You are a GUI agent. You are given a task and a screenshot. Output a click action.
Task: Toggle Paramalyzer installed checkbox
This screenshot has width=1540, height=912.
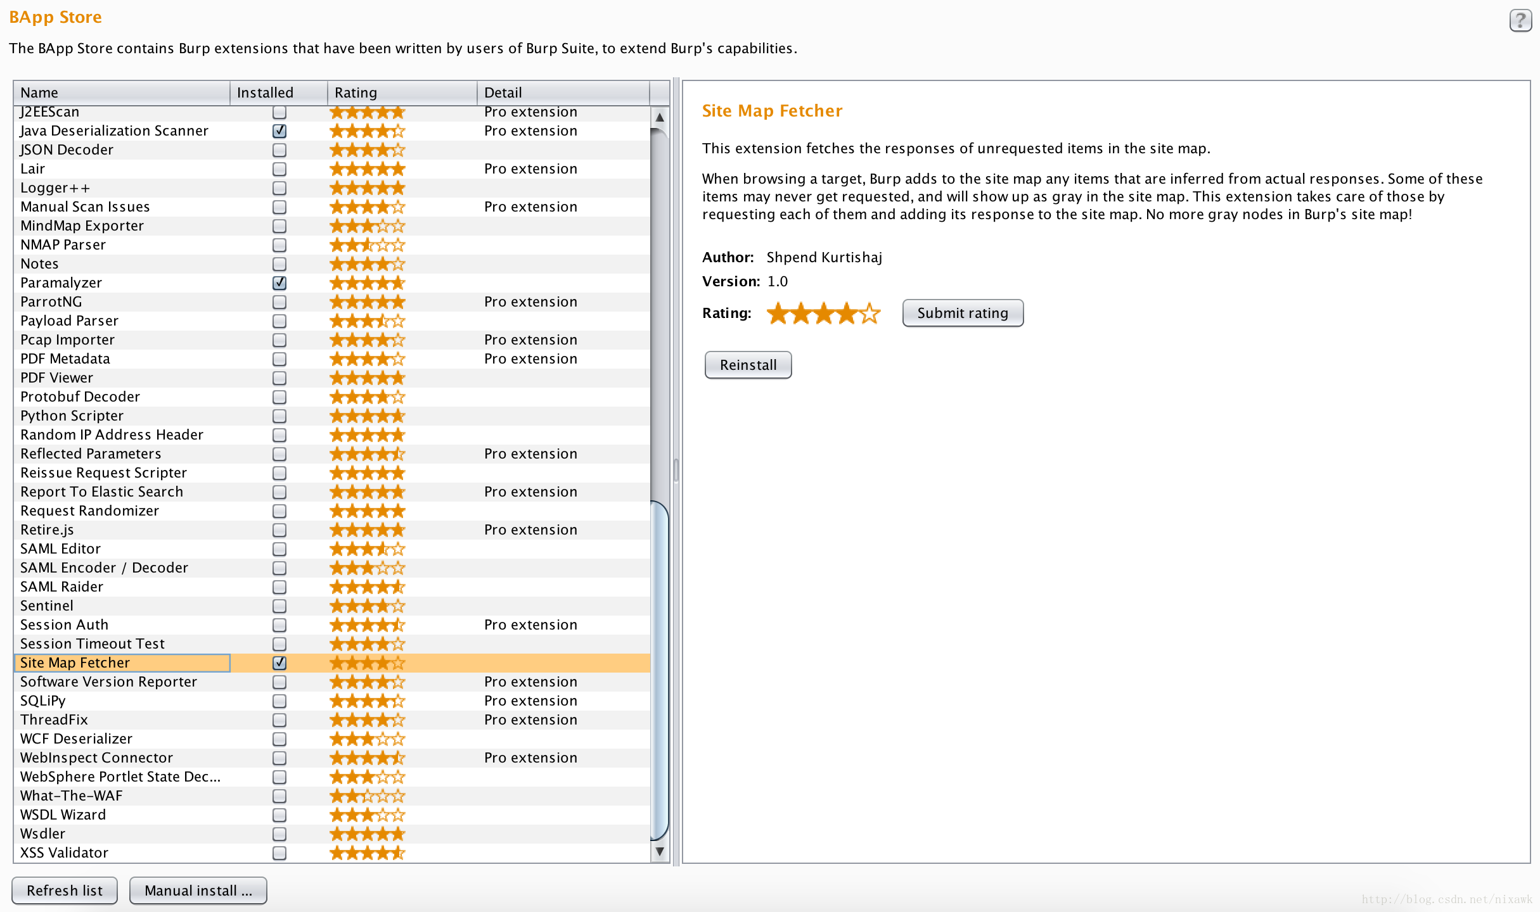pos(279,283)
